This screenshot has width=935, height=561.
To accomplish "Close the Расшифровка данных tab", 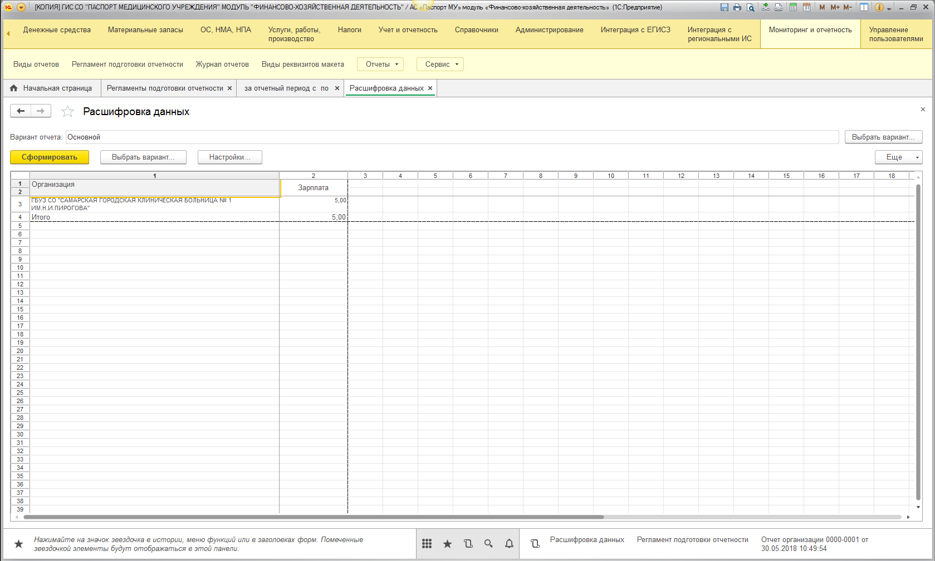I will (430, 88).
